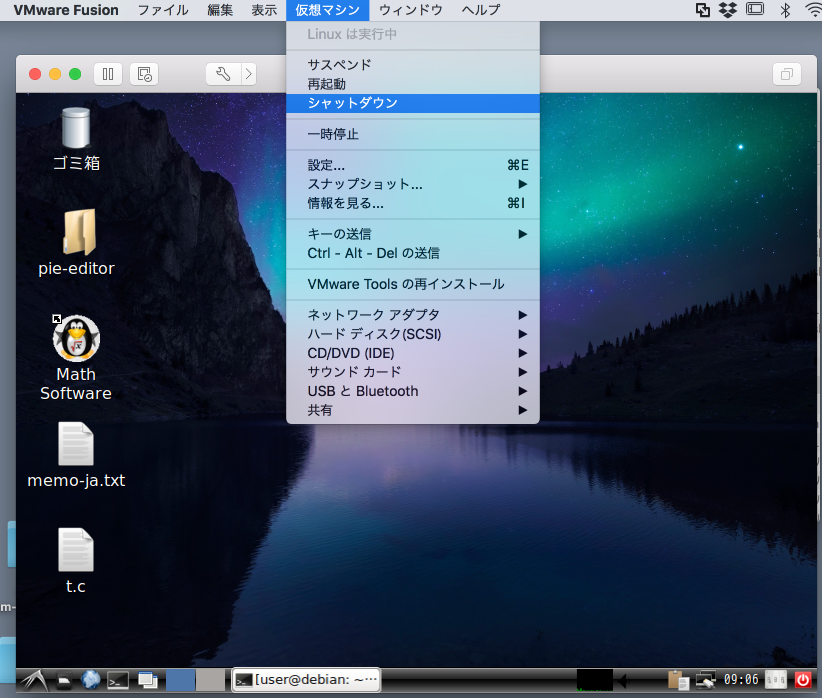The height and width of the screenshot is (698, 822).
Task: Open the 編集 menu
Action: coord(220,10)
